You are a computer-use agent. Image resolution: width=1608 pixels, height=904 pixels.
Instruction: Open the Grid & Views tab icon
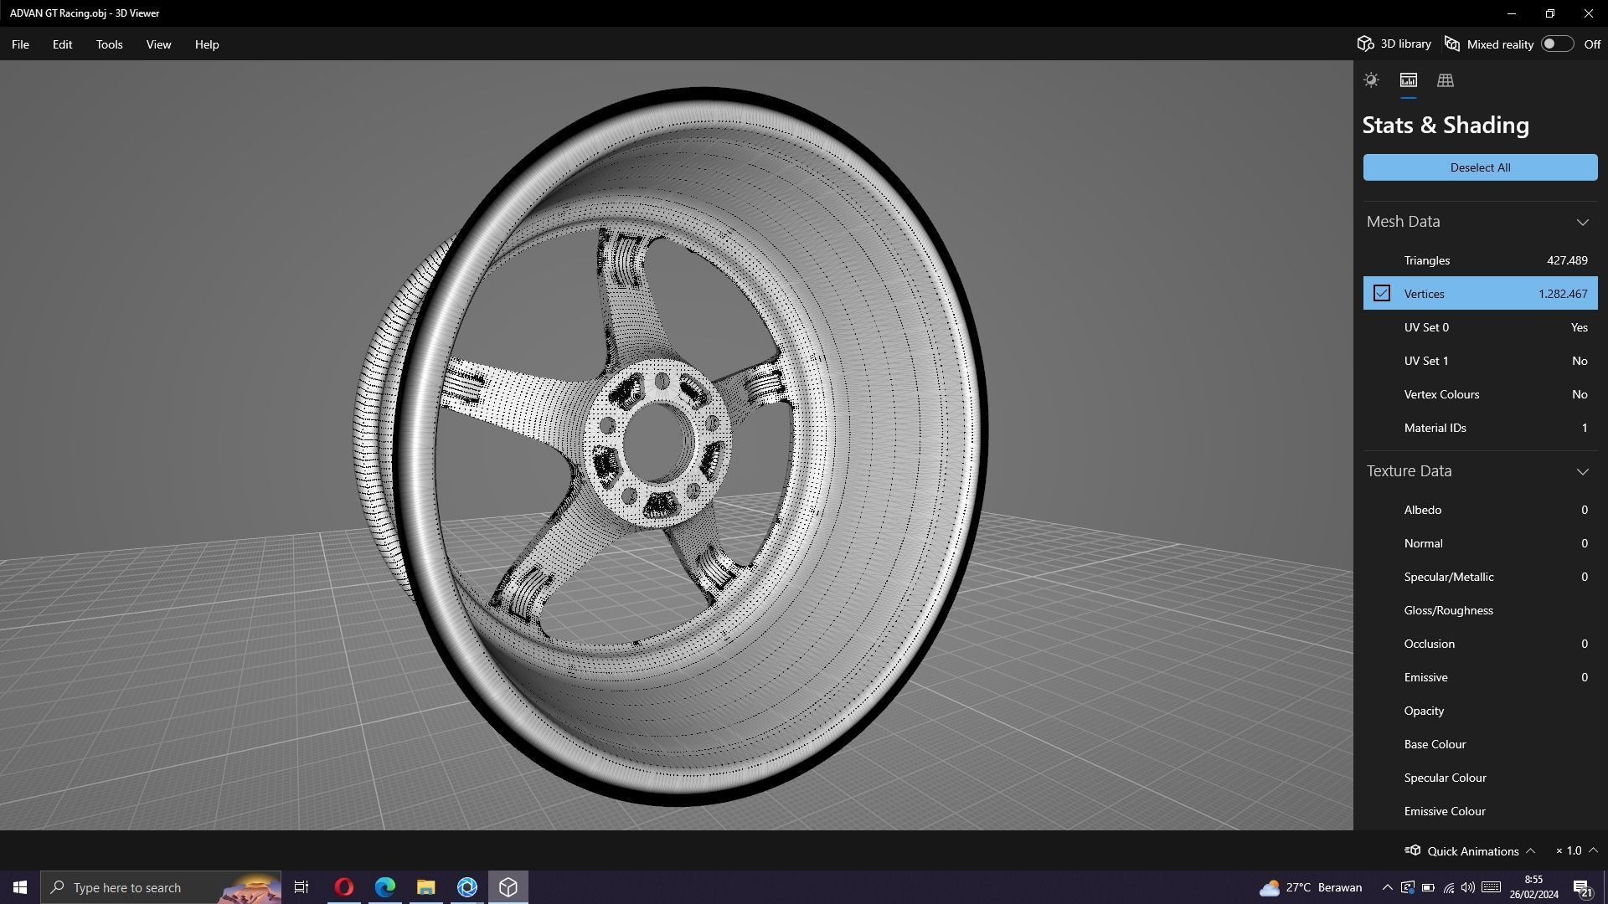(x=1445, y=80)
